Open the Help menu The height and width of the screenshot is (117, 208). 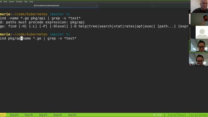click(x=31, y=2)
